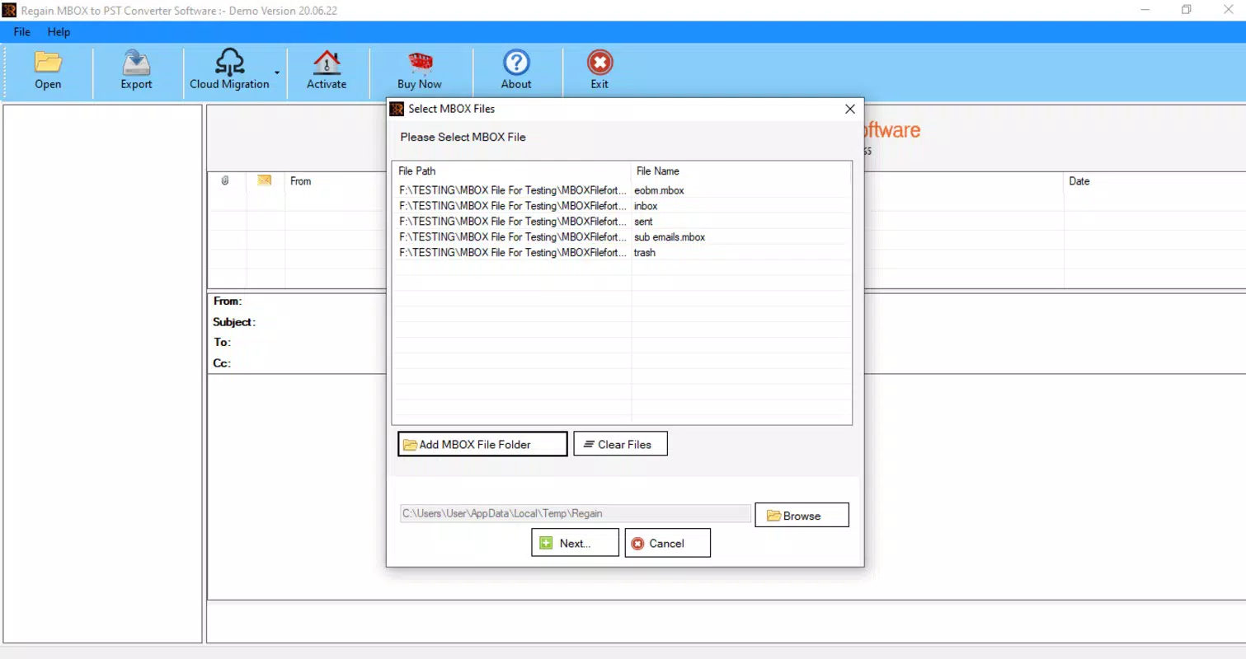
Task: Select the sub emails.mbox file row
Action: 623,237
